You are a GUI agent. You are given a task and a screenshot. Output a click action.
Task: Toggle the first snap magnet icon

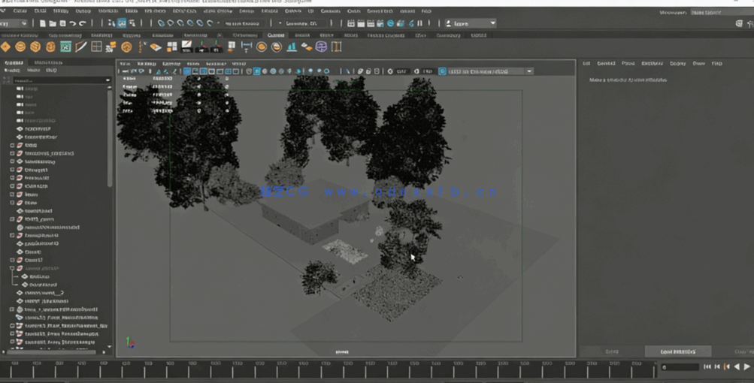click(x=161, y=23)
